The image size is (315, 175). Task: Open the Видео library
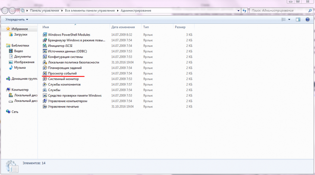click(16, 51)
